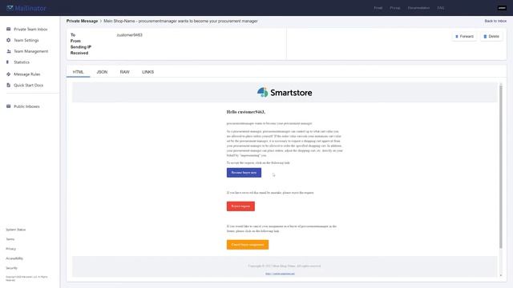Switch to the JSON tab
Image resolution: width=513 pixels, height=288 pixels.
tap(102, 72)
